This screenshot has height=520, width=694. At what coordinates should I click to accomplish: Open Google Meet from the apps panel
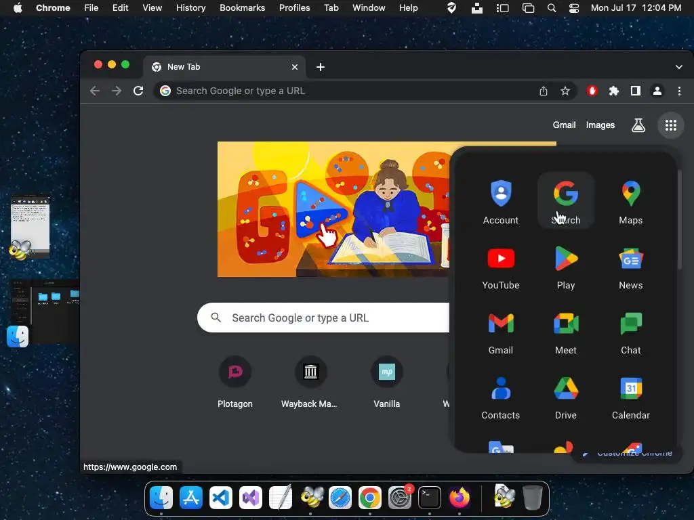click(x=566, y=331)
